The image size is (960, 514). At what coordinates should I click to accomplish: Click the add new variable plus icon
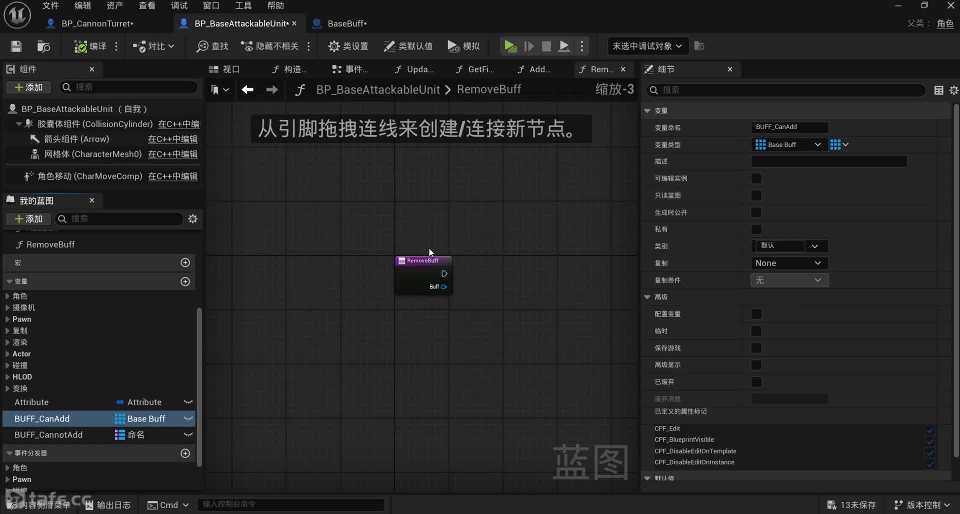[185, 281]
